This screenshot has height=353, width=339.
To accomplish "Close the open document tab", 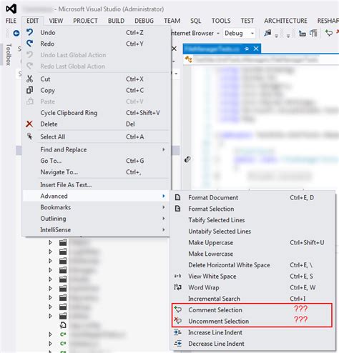I will (x=256, y=49).
